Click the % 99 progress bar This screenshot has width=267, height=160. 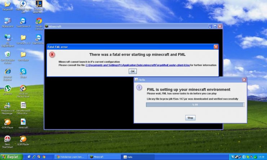195,105
